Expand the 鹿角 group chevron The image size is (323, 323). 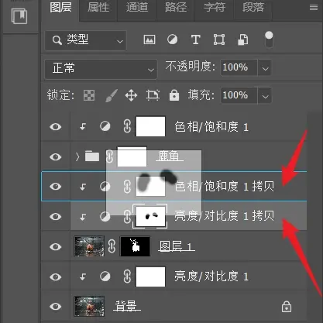tap(77, 156)
